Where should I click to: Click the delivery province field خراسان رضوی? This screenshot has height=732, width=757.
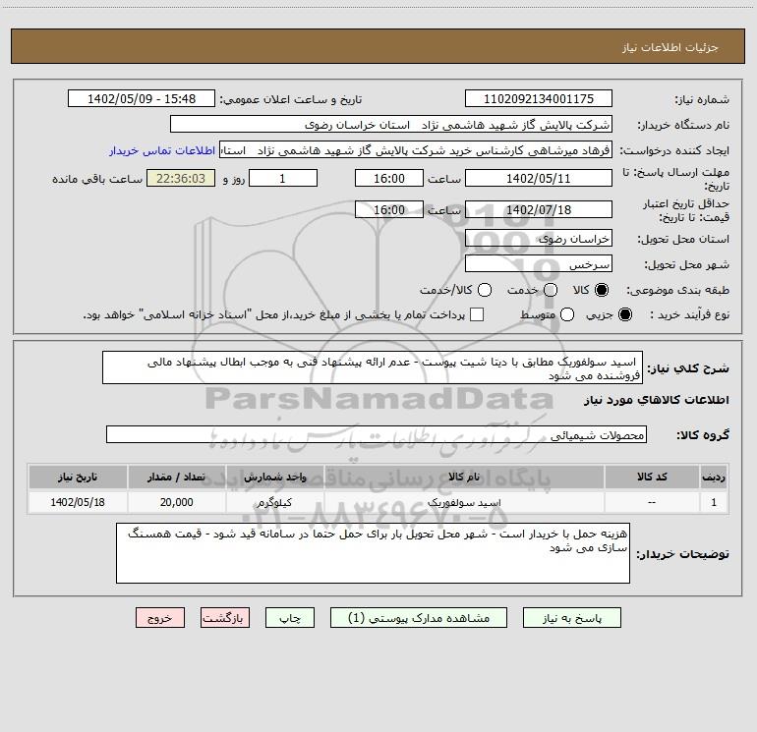pyautogui.click(x=539, y=239)
